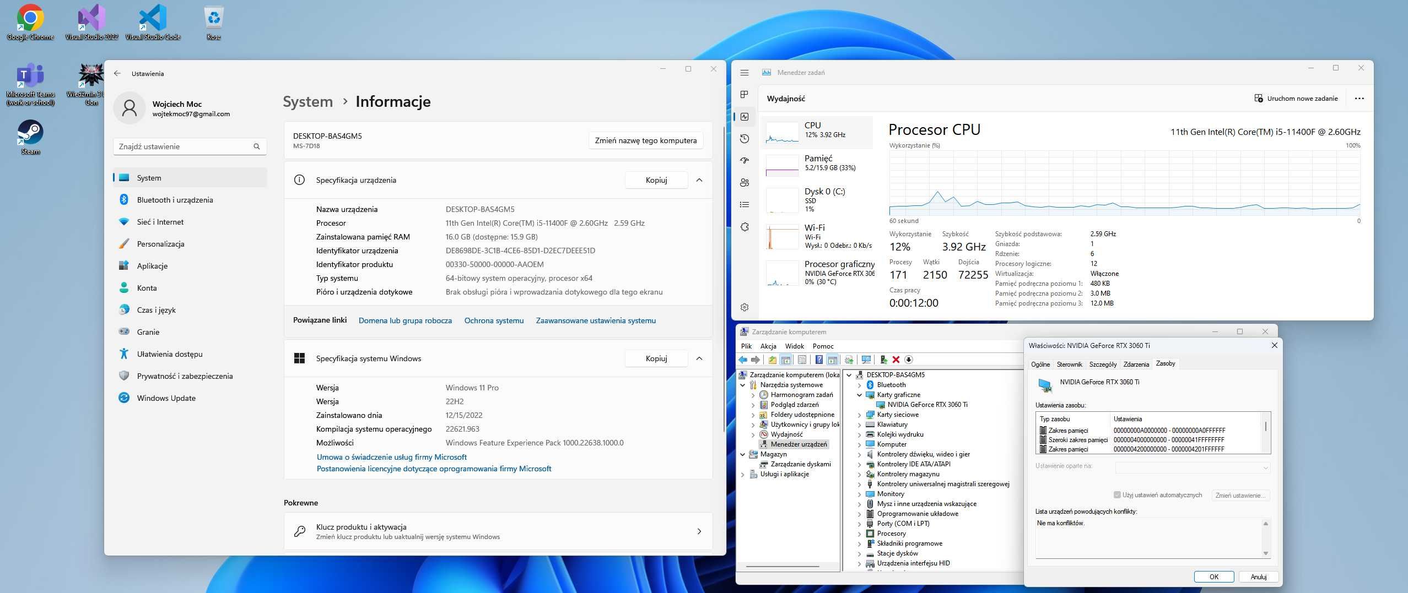Collapse Karty graficzne tree node
Image resolution: width=1408 pixels, height=593 pixels.
click(x=859, y=395)
